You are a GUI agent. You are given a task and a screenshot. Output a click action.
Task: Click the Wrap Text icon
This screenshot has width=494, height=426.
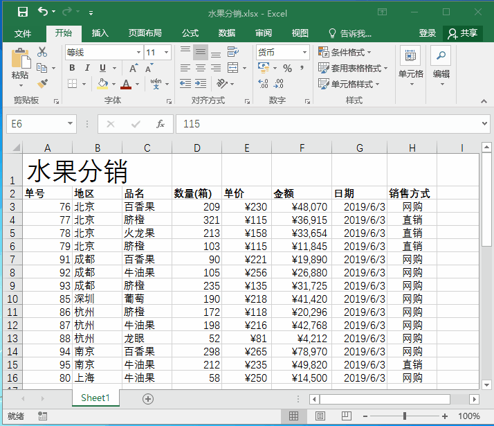coord(233,52)
